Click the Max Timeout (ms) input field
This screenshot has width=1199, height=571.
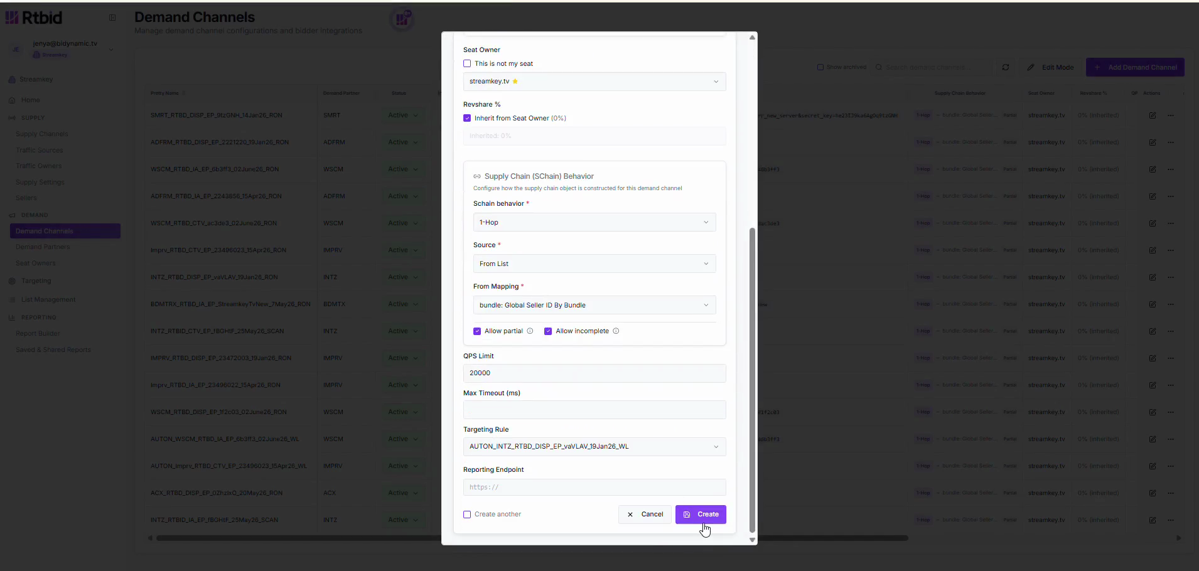594,410
